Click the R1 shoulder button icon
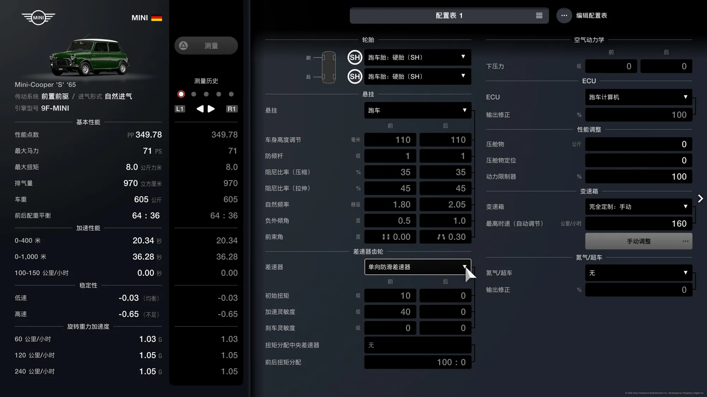707x397 pixels. [232, 109]
